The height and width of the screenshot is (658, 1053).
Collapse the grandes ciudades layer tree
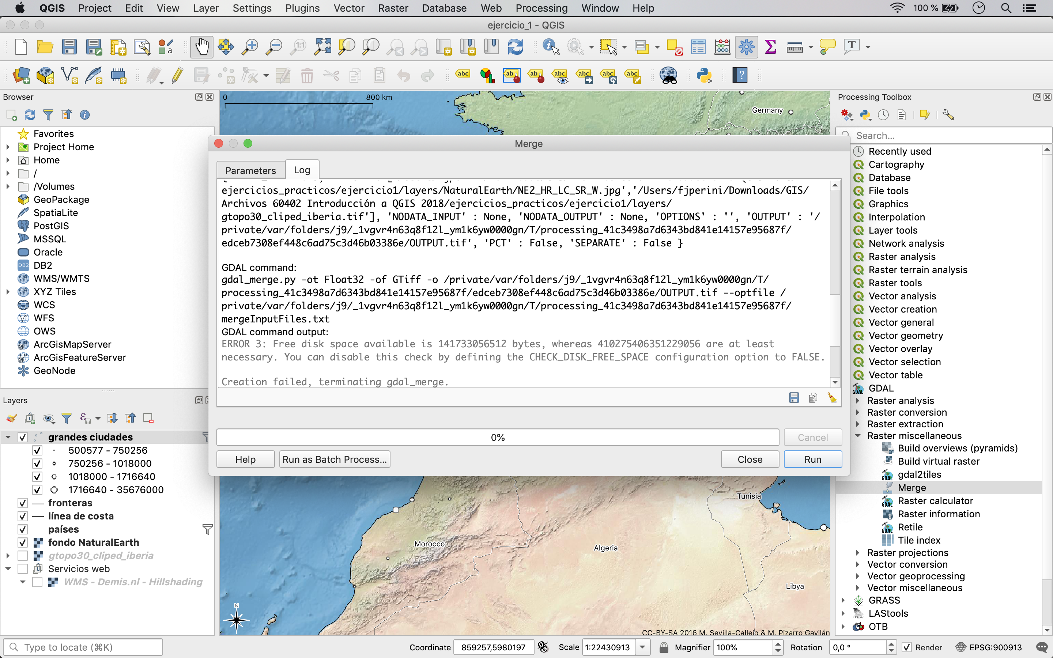(8, 437)
